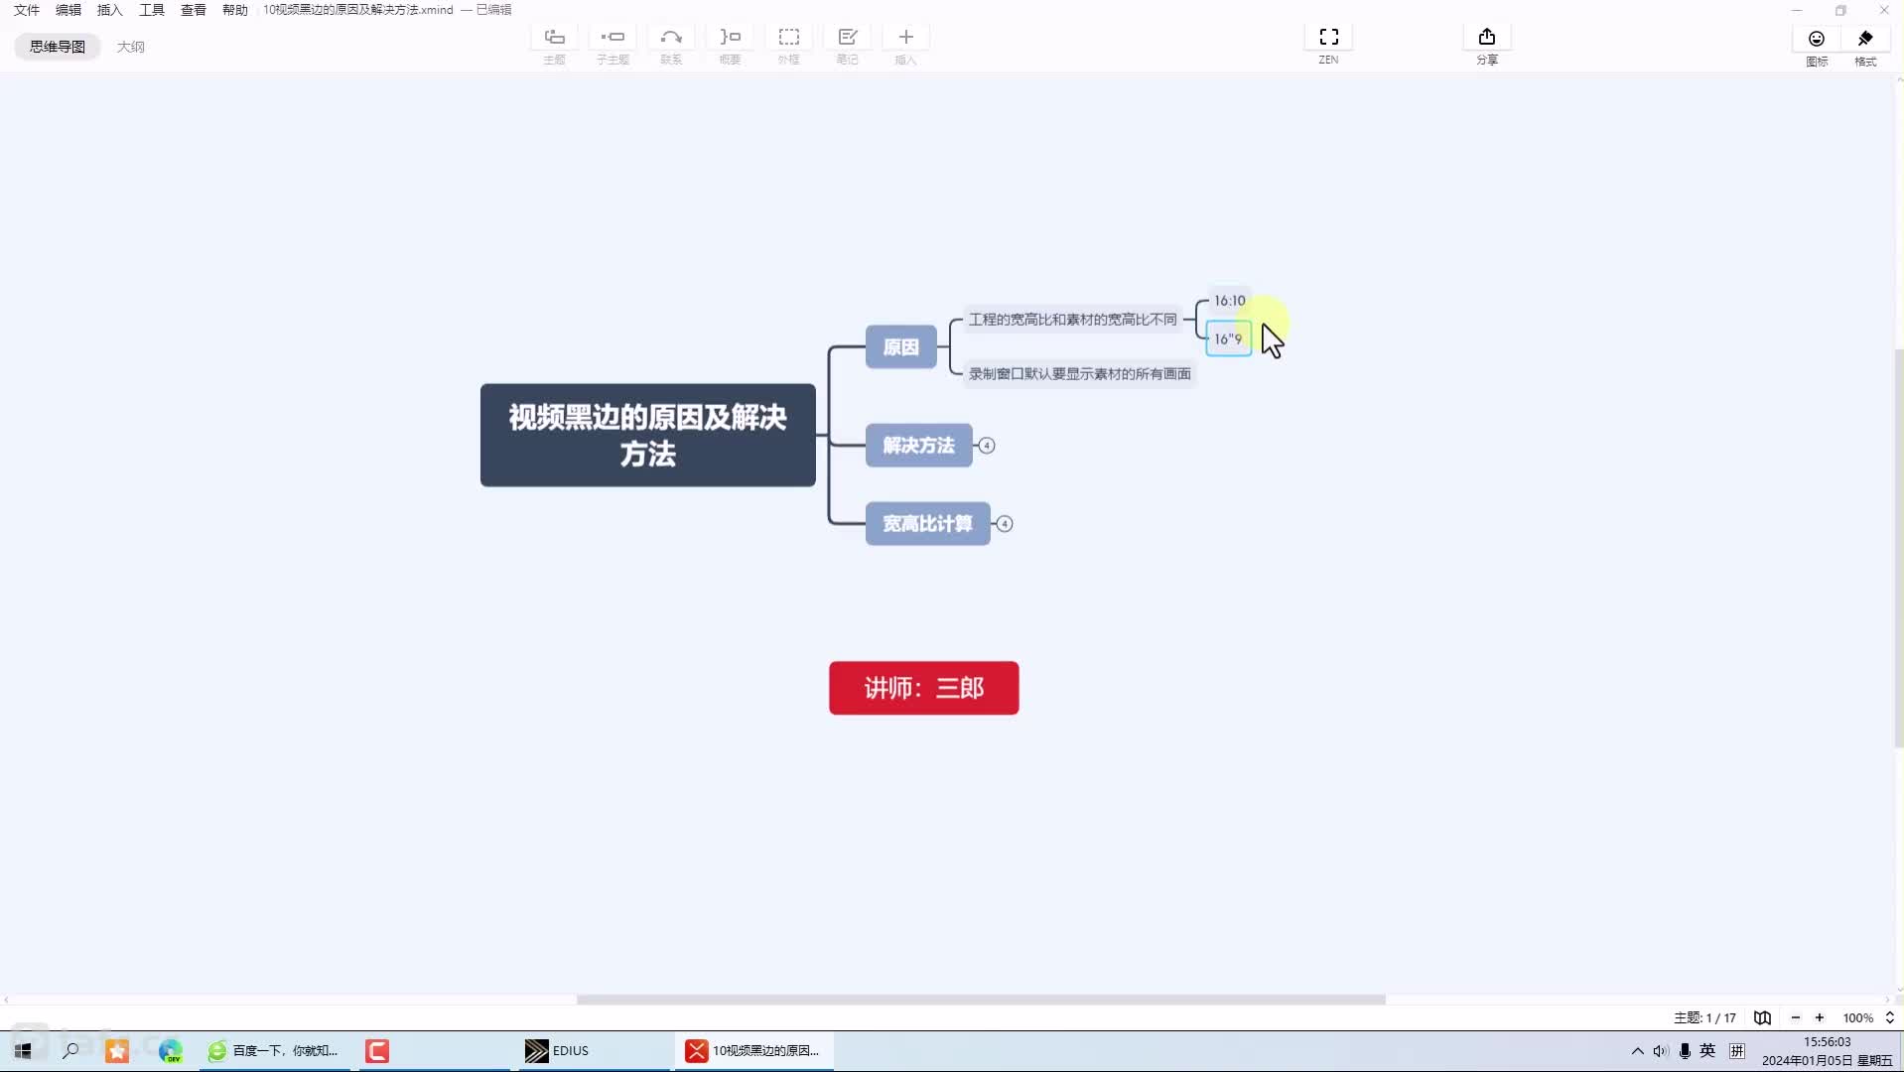Open the 插入 menu
This screenshot has width=1904, height=1072.
[110, 10]
